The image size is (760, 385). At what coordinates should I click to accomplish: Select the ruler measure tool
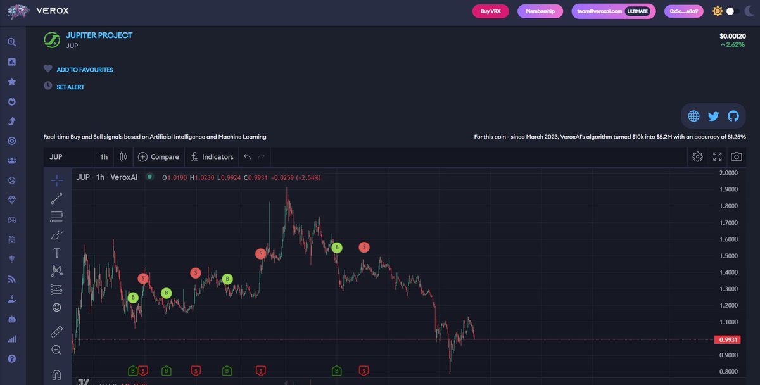click(57, 331)
